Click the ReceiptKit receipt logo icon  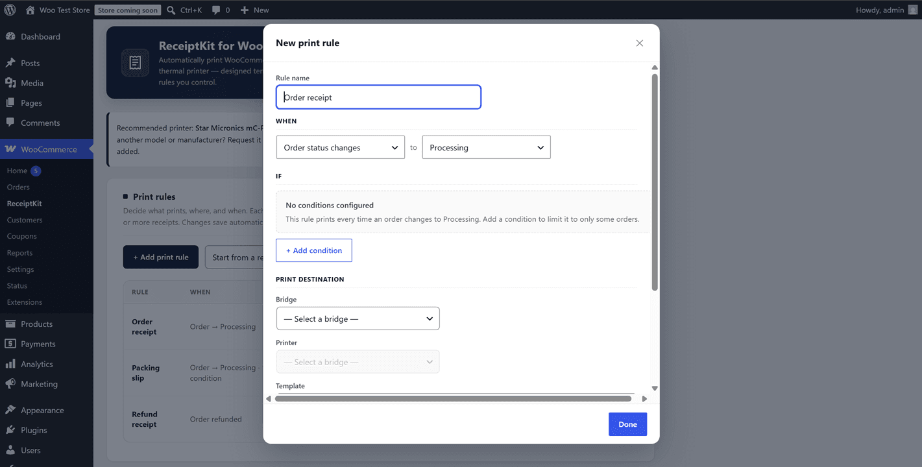pos(135,63)
